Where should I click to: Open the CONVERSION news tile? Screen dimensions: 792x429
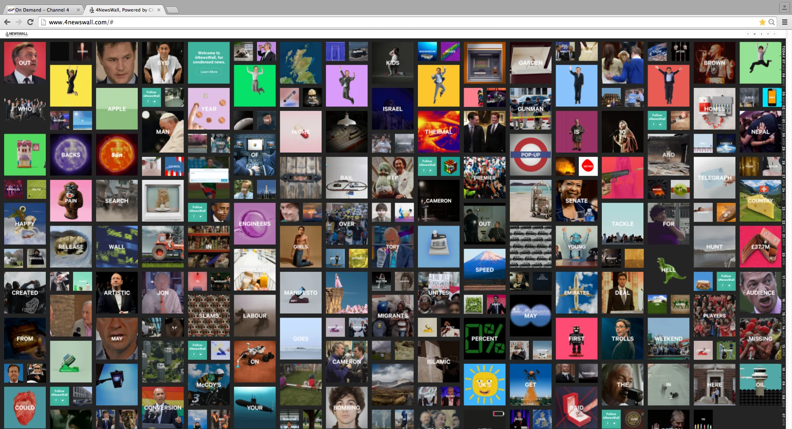[x=163, y=408]
